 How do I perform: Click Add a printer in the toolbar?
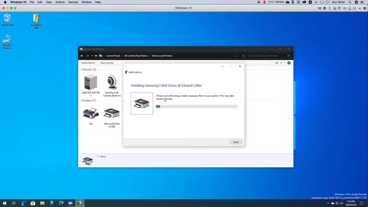tap(107, 63)
